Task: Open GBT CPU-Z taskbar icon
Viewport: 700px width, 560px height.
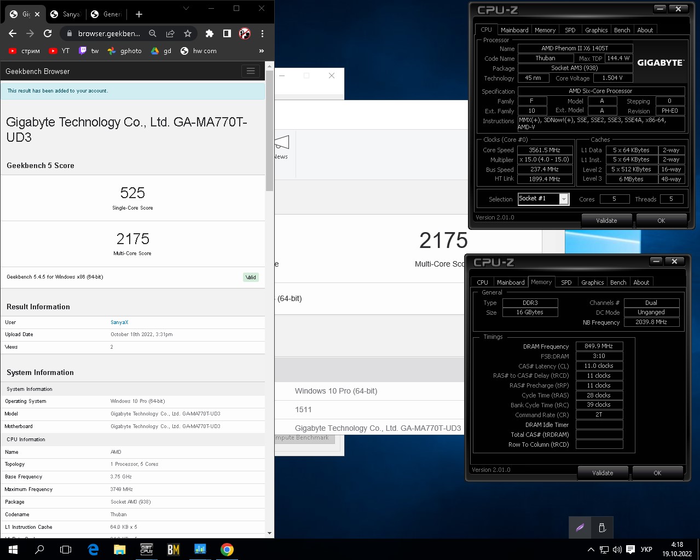Action: (x=146, y=549)
